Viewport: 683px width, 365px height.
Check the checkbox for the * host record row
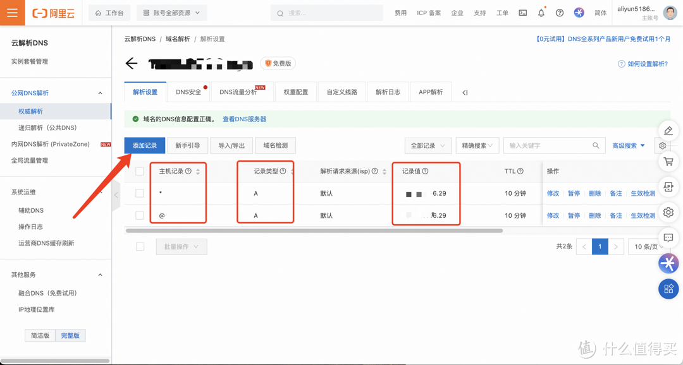(140, 193)
